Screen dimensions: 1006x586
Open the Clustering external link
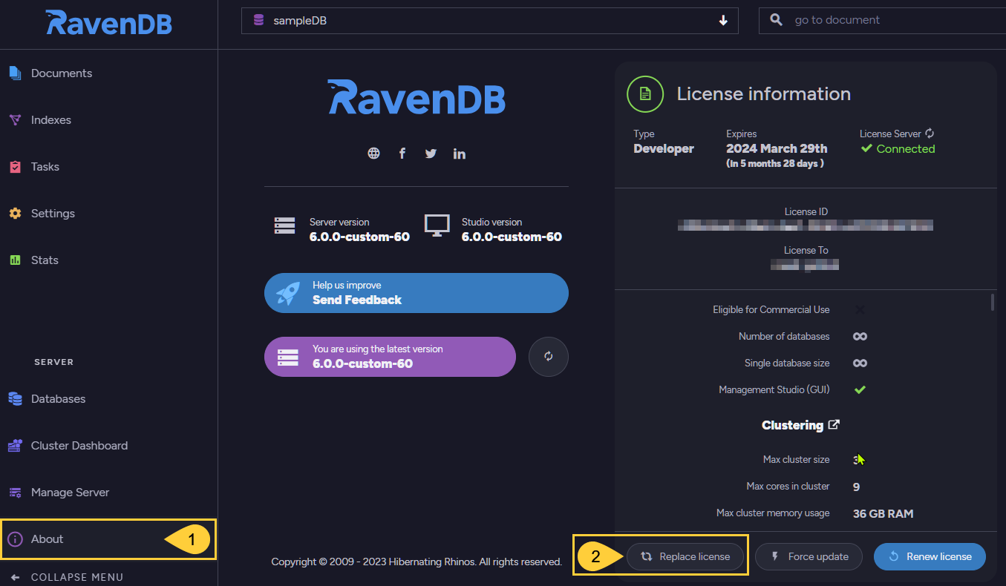tap(800, 425)
